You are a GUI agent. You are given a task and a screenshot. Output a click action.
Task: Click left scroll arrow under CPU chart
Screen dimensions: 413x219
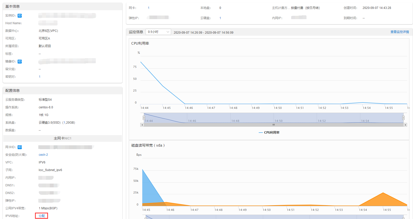(x=142, y=125)
